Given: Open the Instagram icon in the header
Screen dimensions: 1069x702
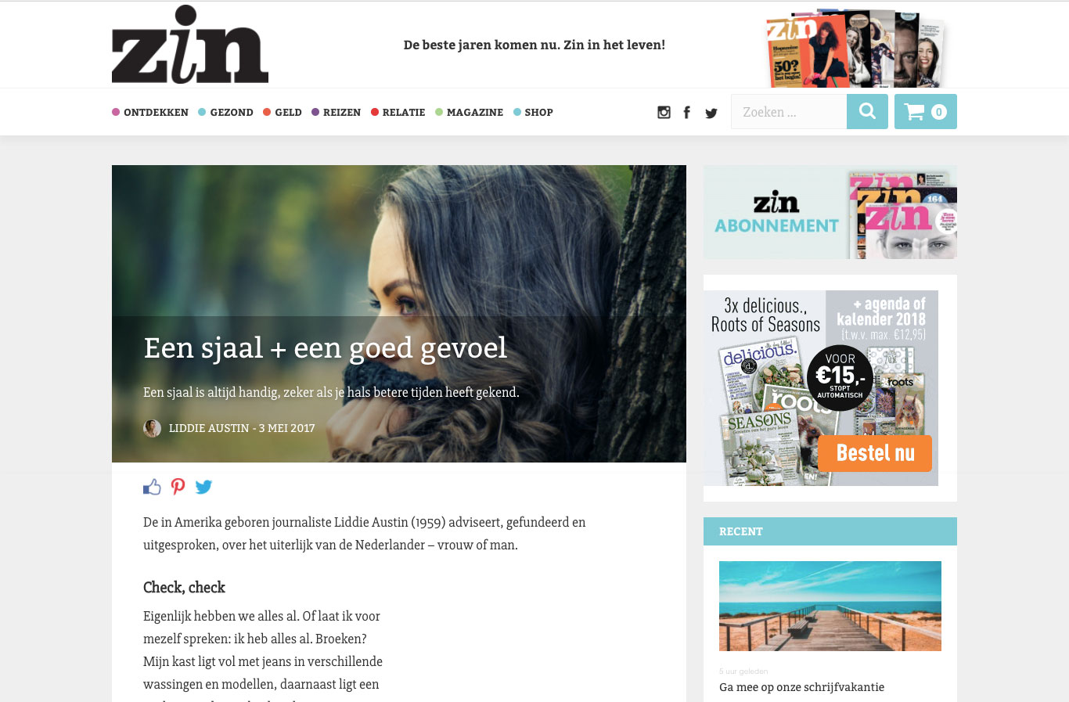Looking at the screenshot, I should (x=664, y=112).
